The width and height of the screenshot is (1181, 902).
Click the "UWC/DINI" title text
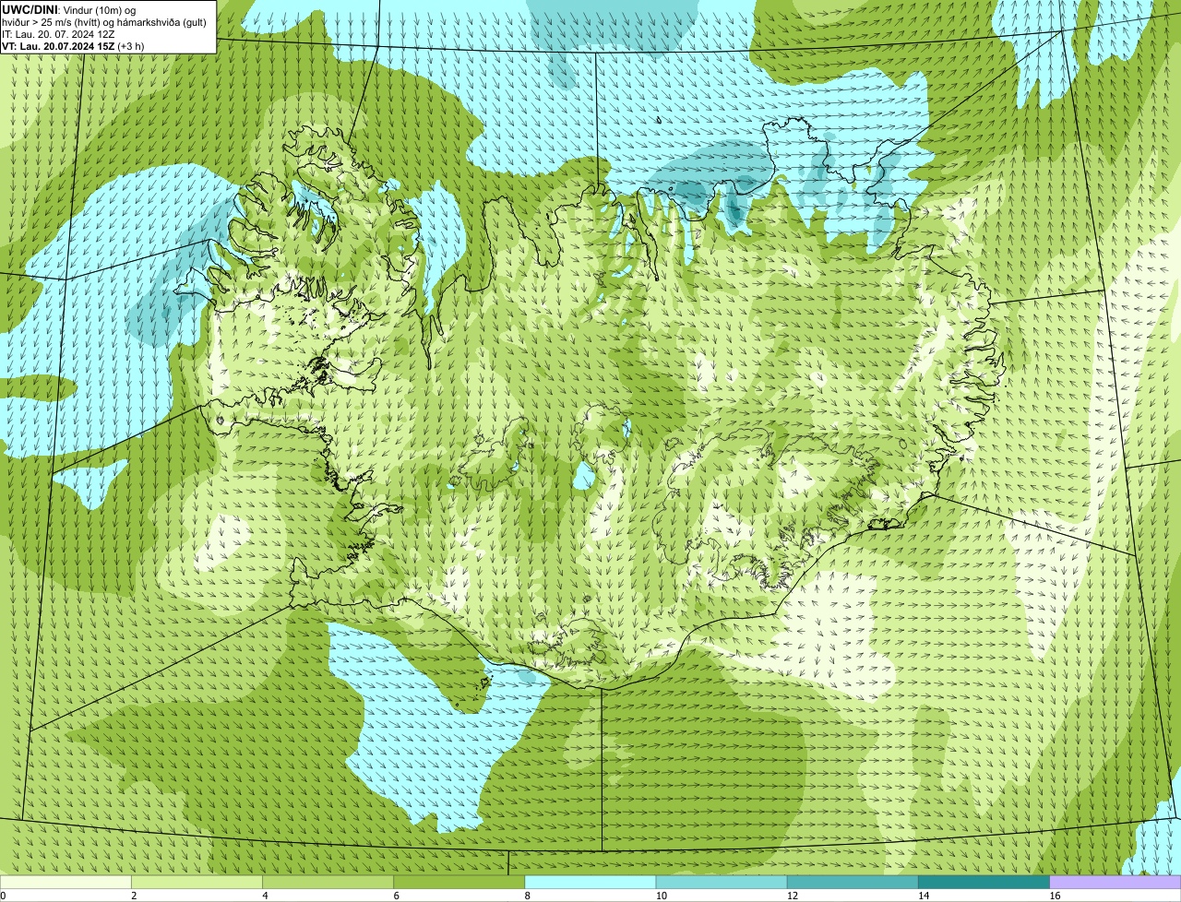pyautogui.click(x=30, y=9)
